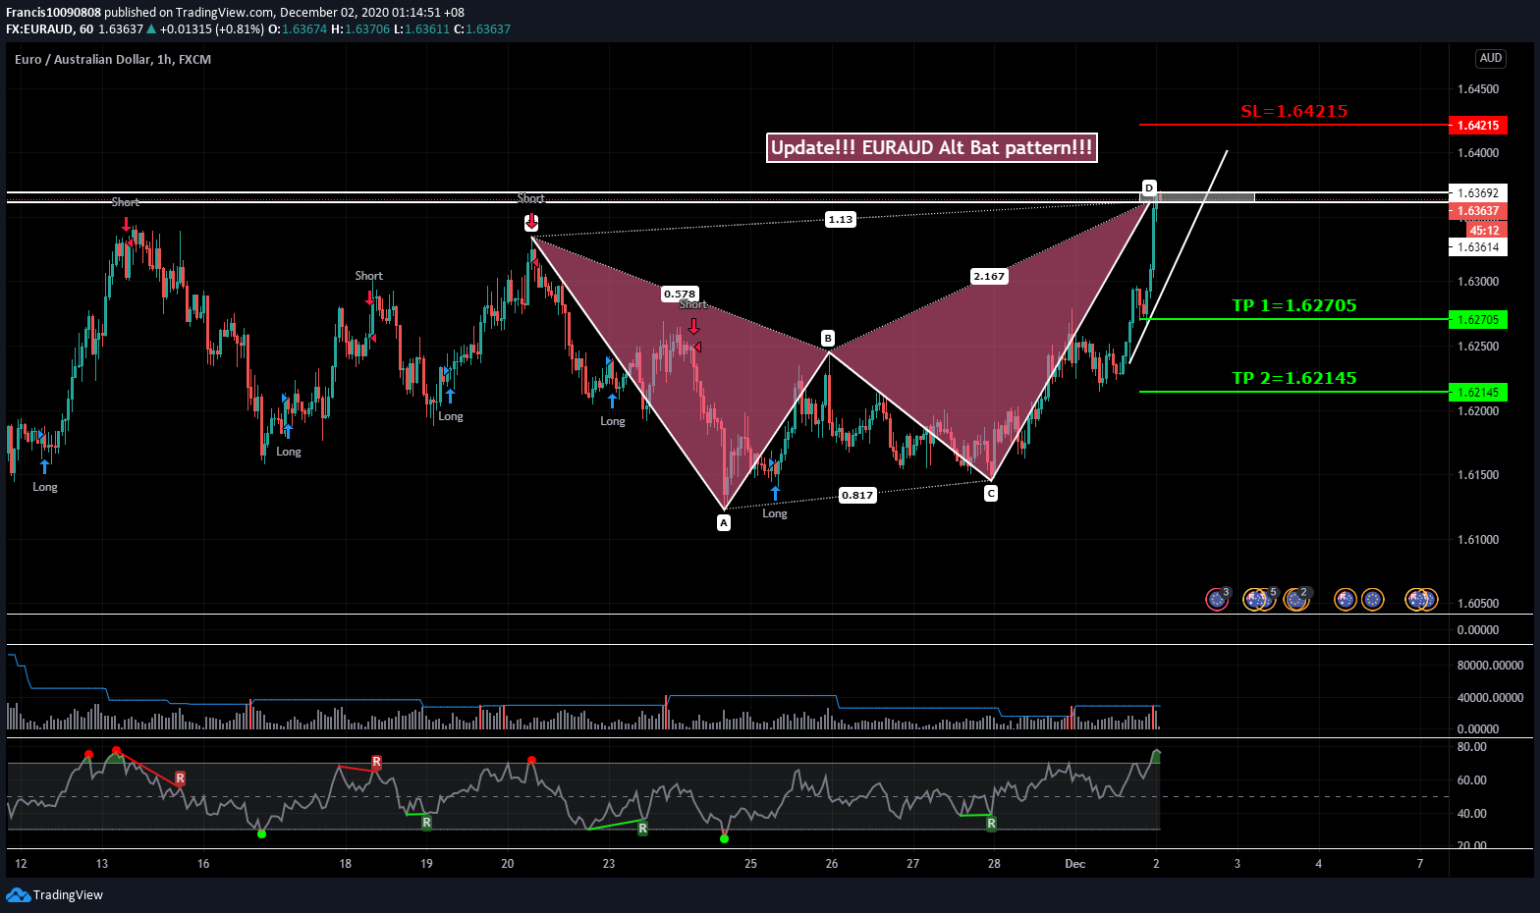
Task: Click the 1.63614 price label
Action: pos(1478,247)
